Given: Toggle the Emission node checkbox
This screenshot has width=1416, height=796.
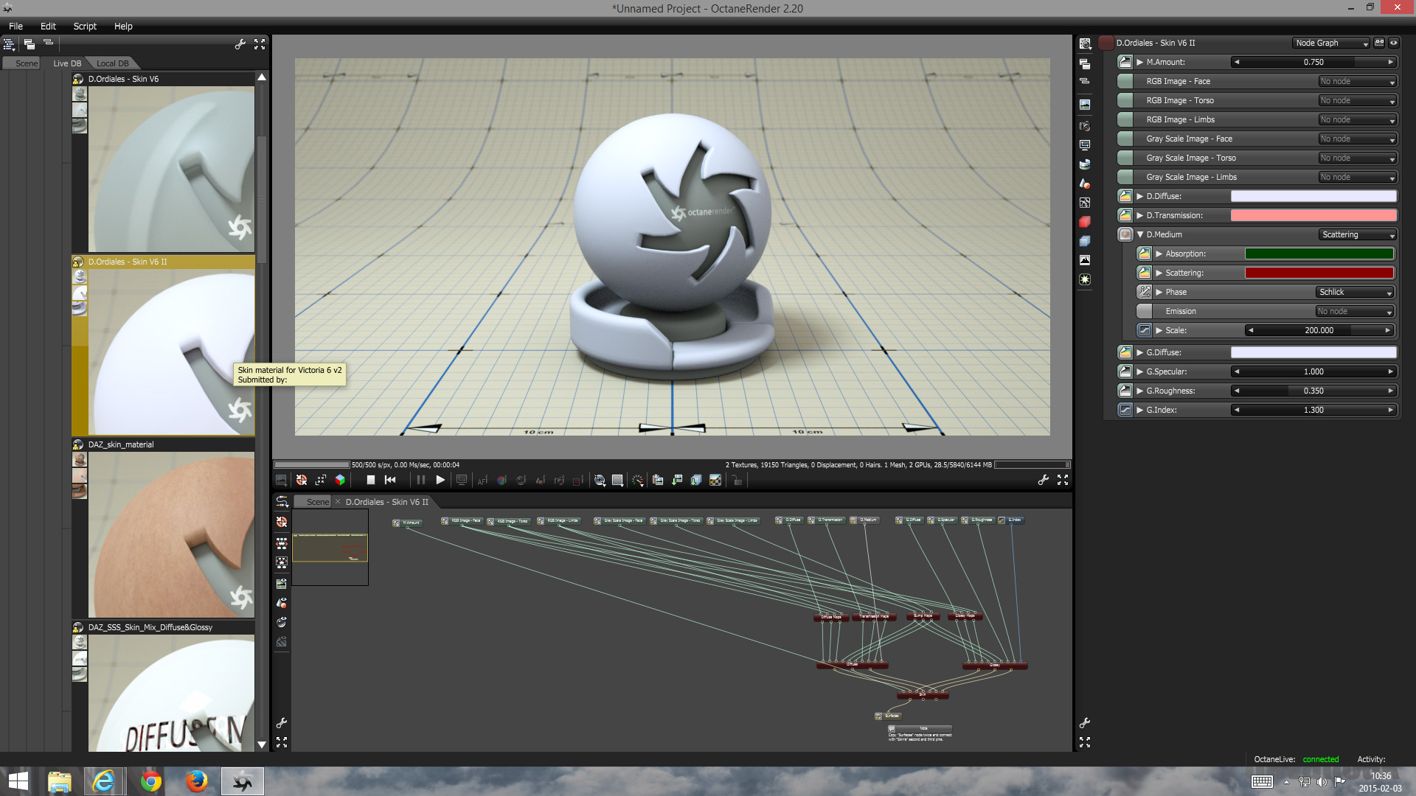Looking at the screenshot, I should (1144, 311).
